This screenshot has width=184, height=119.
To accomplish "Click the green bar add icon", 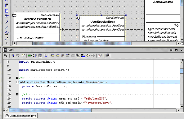I will click(x=30, y=55).
